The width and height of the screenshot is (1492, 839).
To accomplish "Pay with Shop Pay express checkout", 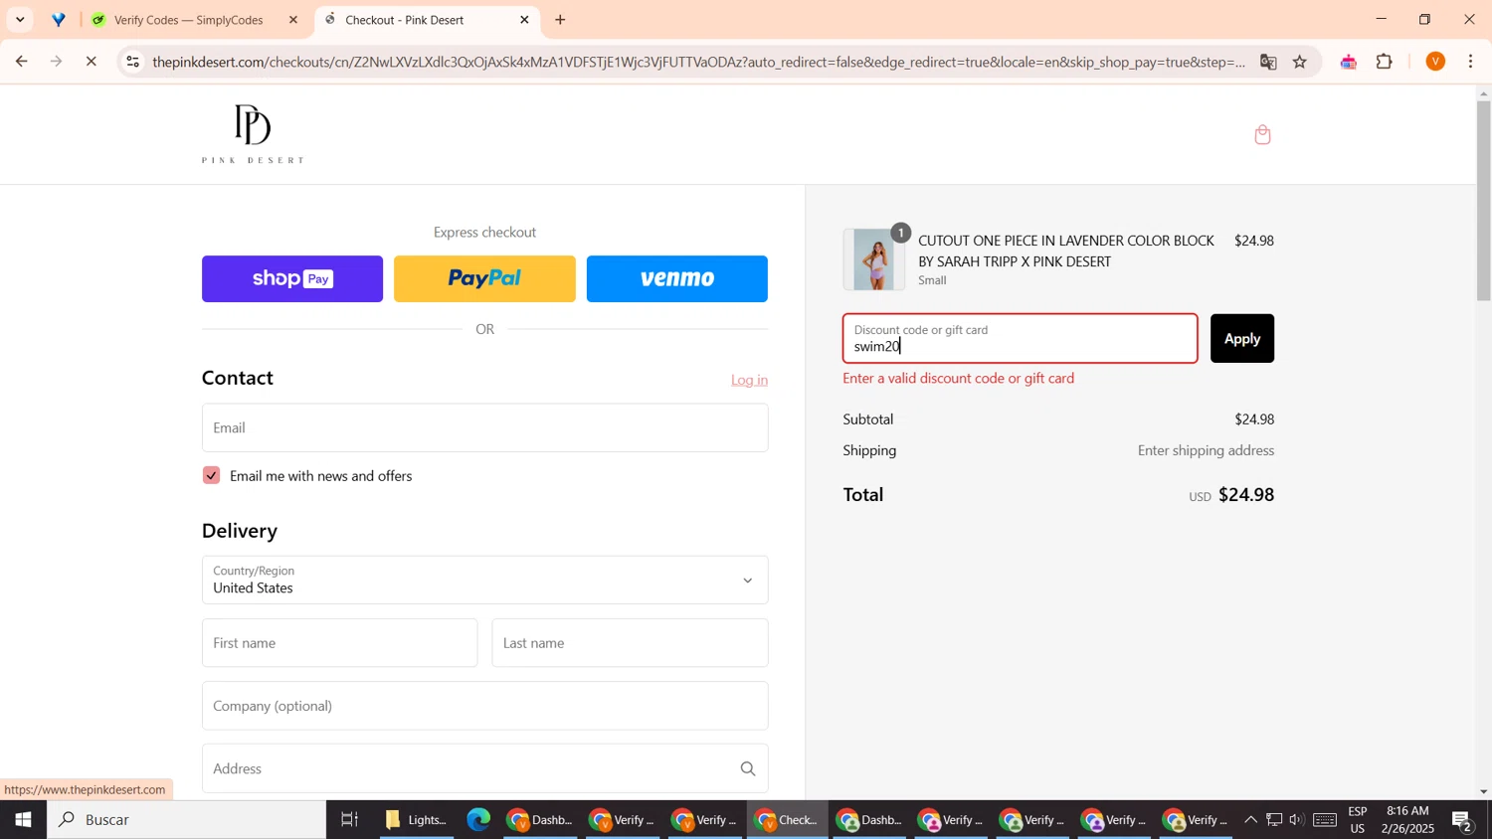I will click(x=292, y=279).
